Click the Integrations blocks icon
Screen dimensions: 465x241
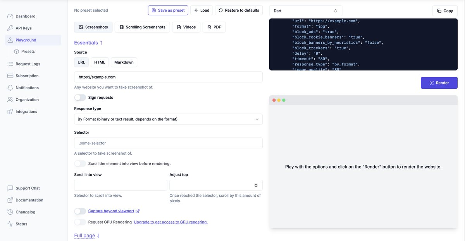10,112
